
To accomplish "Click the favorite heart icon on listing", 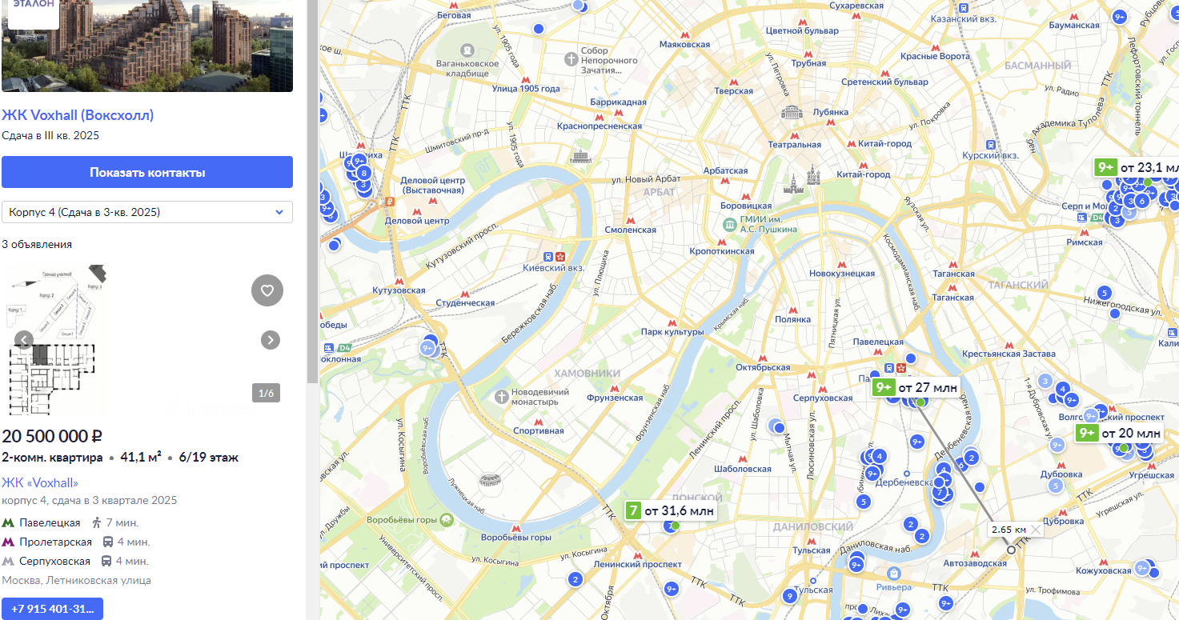I will [x=267, y=290].
